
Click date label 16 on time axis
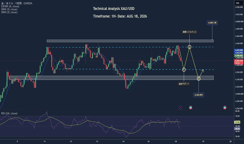(x=148, y=141)
